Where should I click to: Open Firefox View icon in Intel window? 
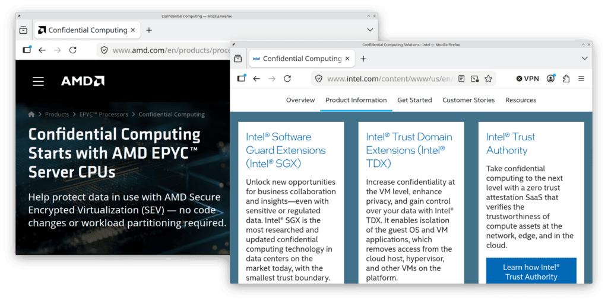[x=237, y=59]
